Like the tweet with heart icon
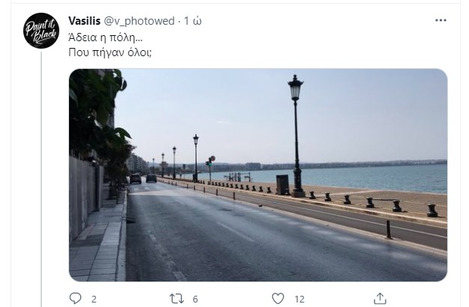This screenshot has width=469, height=307. (x=278, y=298)
